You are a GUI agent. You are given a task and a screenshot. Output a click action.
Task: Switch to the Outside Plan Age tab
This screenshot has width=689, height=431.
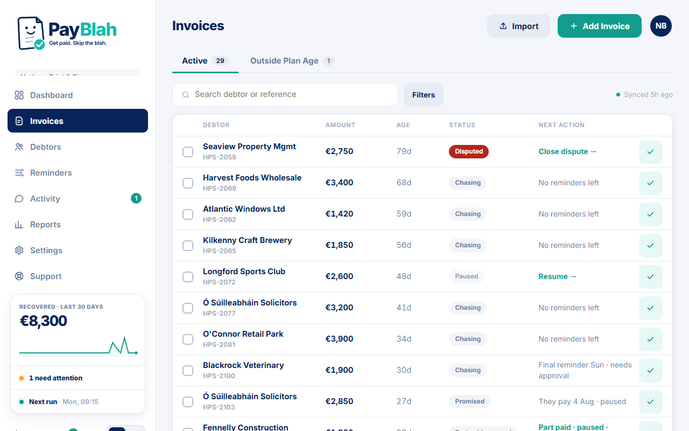(x=292, y=61)
